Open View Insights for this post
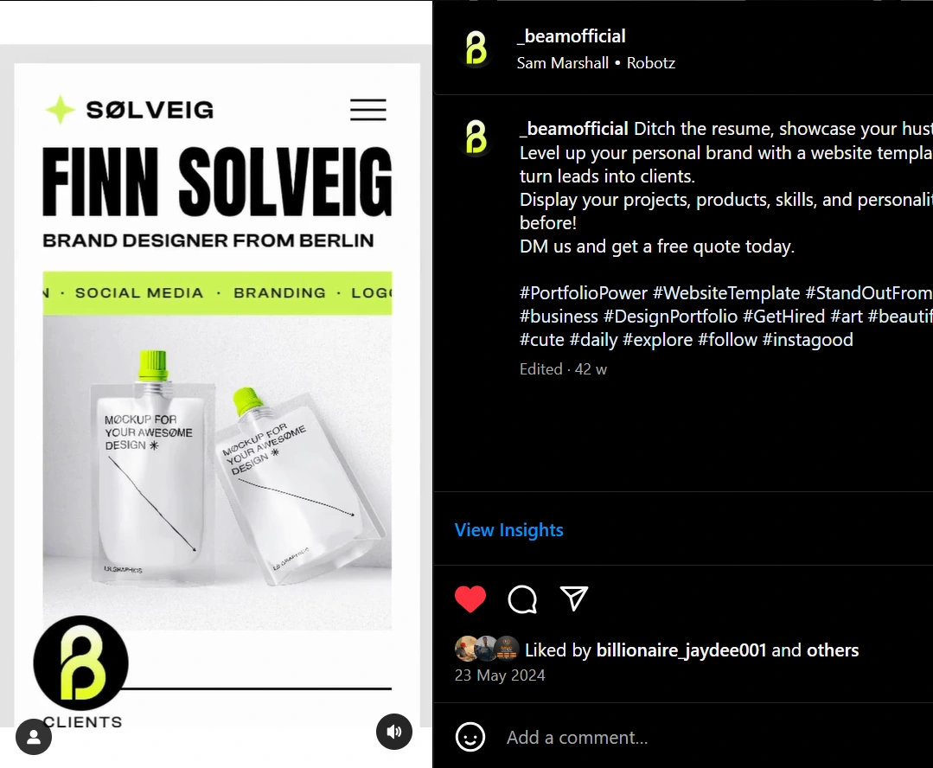The image size is (933, 768). tap(508, 530)
